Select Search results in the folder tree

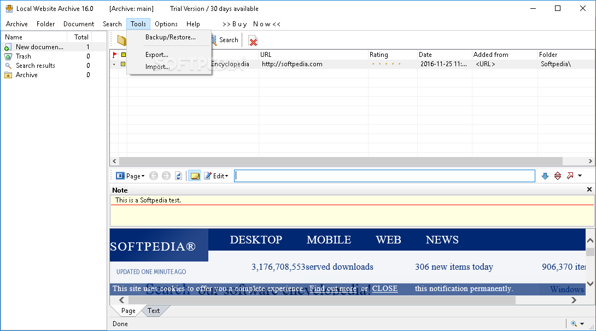(36, 66)
